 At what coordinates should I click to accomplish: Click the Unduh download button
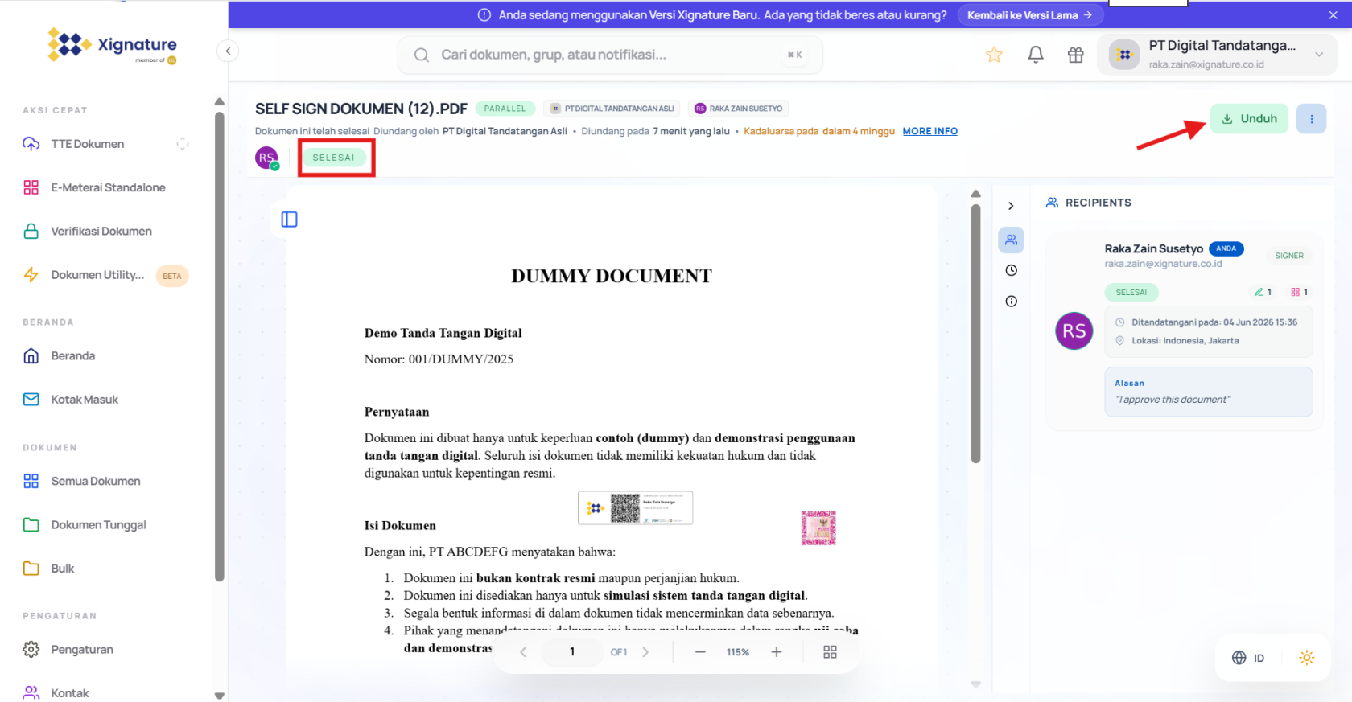pos(1249,119)
